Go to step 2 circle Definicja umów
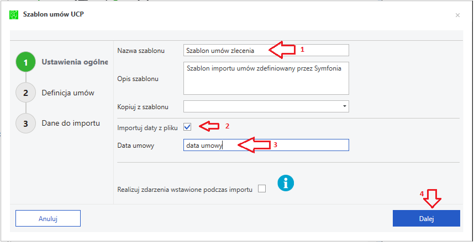The width and height of the screenshot is (474, 242). (26, 93)
